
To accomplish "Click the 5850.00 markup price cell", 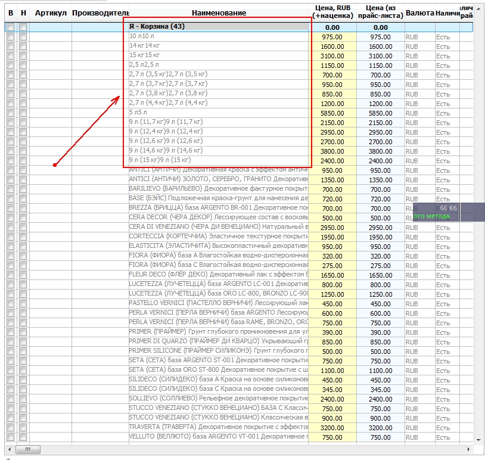I will tap(332, 113).
